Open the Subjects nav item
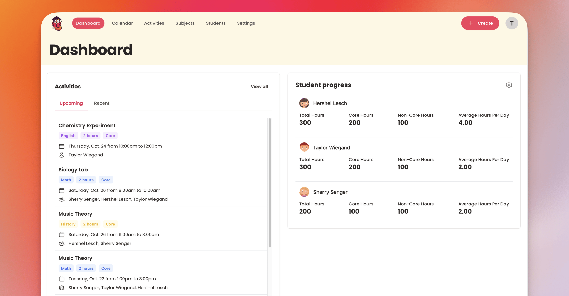The height and width of the screenshot is (296, 569). 185,23
